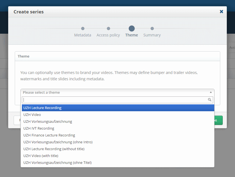Go to the Metadata wizard step
The width and height of the screenshot is (235, 177).
point(83,35)
